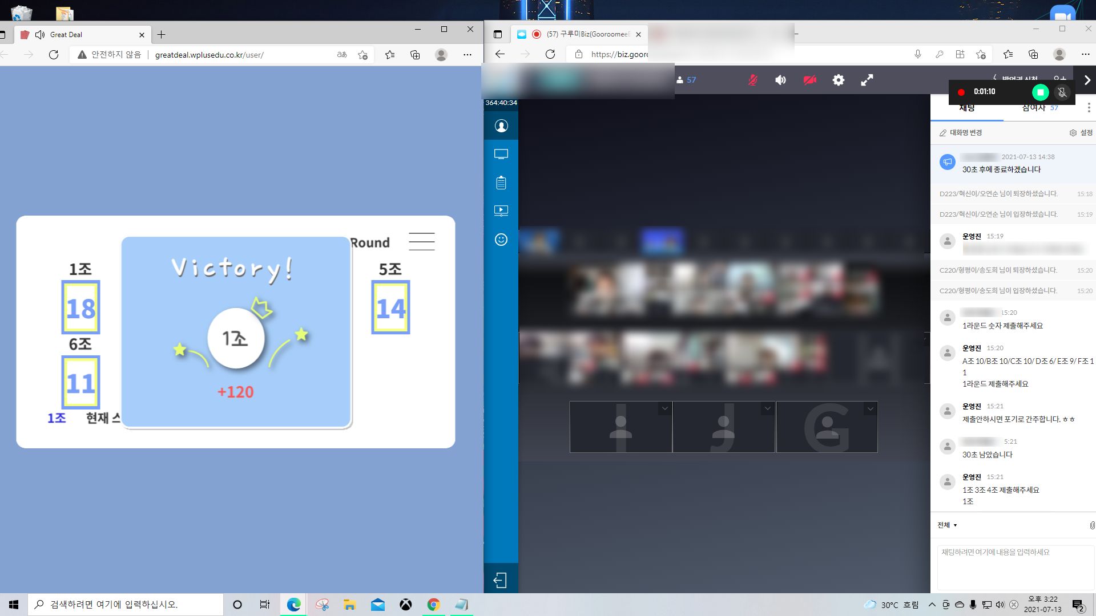Toggle the recorder's microphone mute button
The width and height of the screenshot is (1096, 616).
point(1062,92)
